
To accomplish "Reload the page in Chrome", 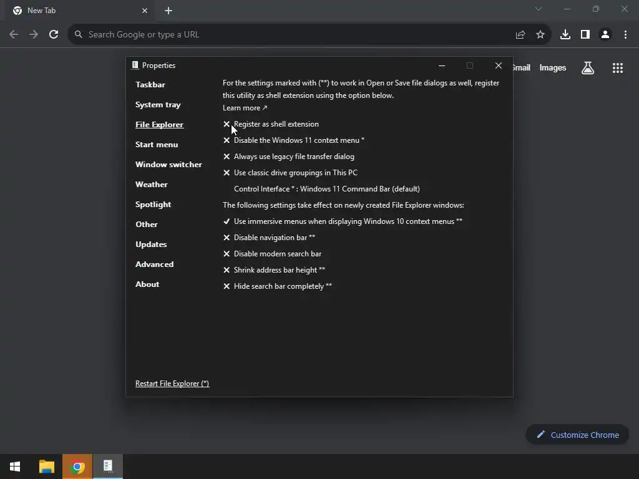I will pyautogui.click(x=54, y=34).
